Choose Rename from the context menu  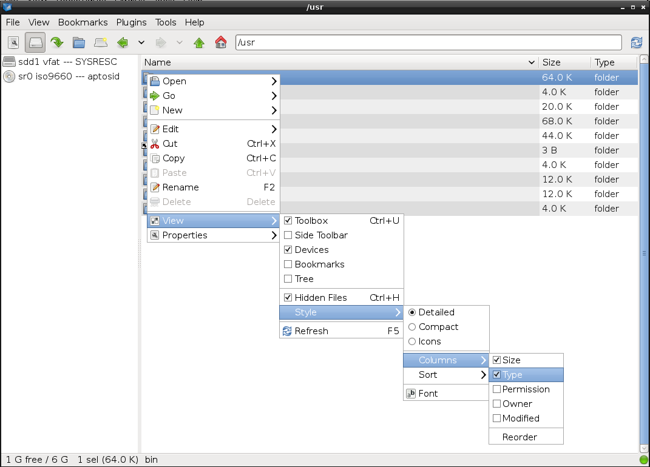[214, 187]
